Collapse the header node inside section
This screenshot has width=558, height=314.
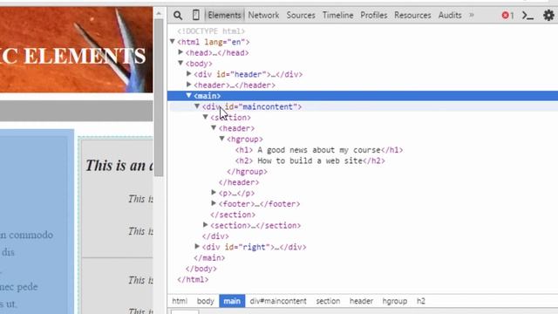pos(214,128)
